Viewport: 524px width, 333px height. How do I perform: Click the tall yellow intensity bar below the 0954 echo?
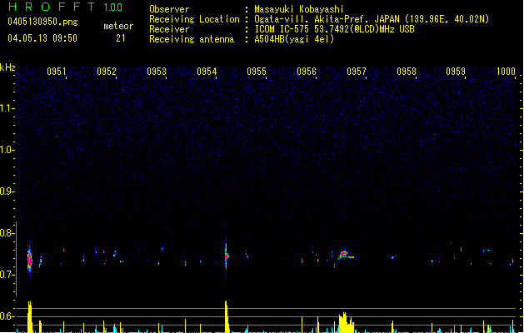(x=227, y=316)
